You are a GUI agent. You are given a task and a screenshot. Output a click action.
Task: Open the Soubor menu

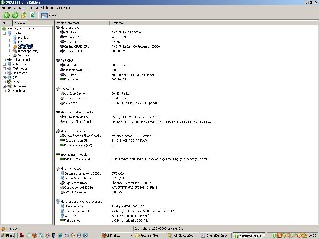coord(6,8)
